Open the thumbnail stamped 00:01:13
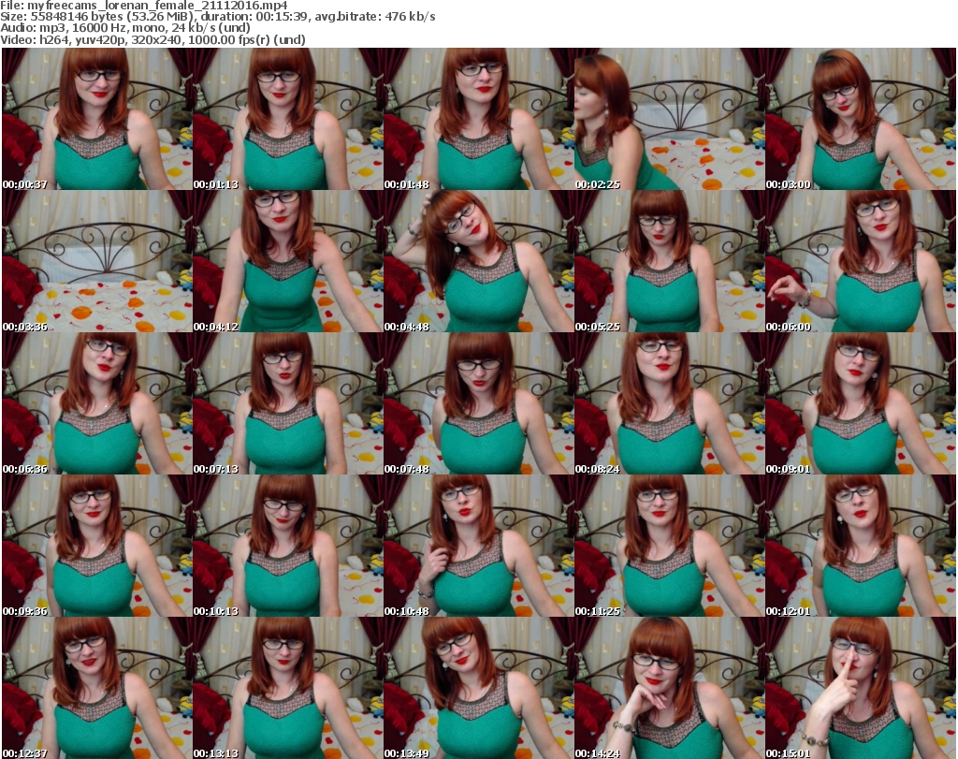958x759 pixels. (288, 119)
